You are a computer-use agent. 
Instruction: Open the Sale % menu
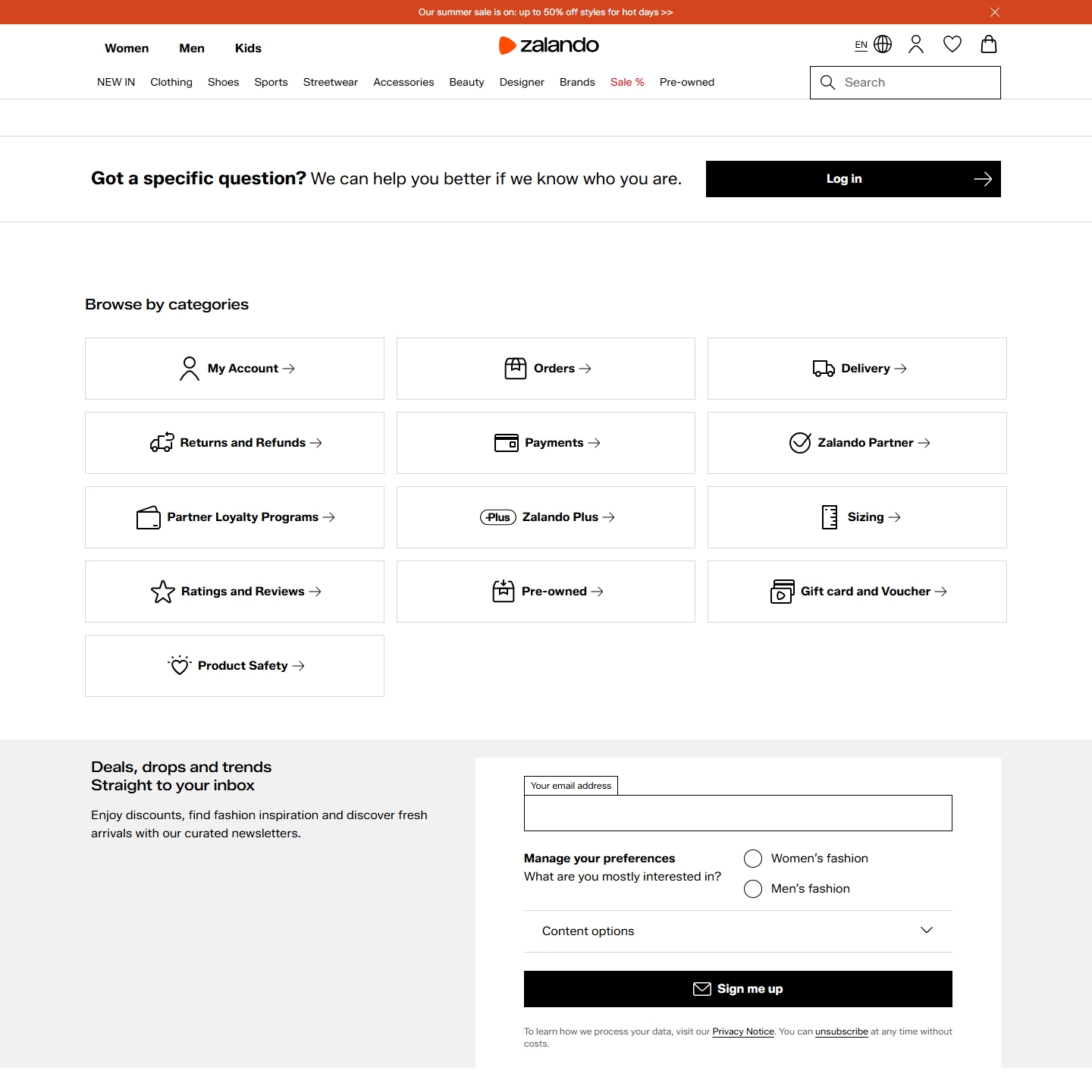(627, 83)
